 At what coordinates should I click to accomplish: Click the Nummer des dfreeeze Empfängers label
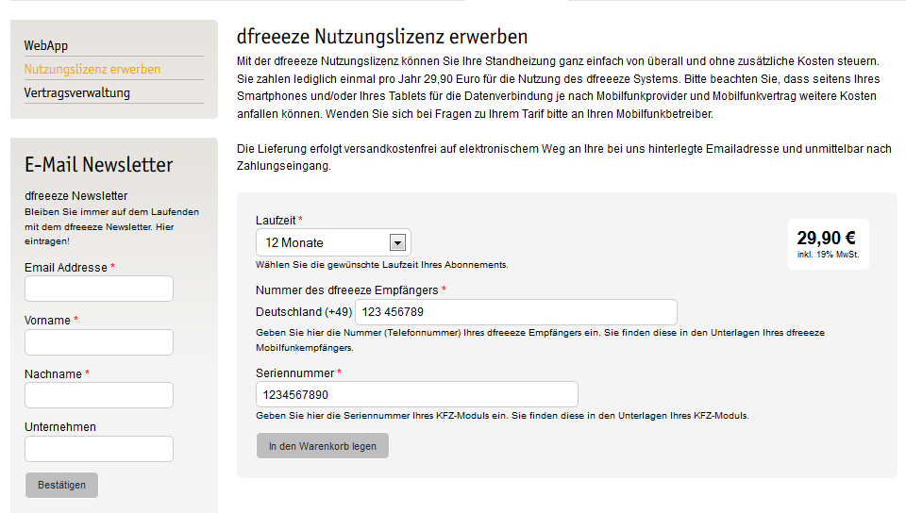click(346, 290)
